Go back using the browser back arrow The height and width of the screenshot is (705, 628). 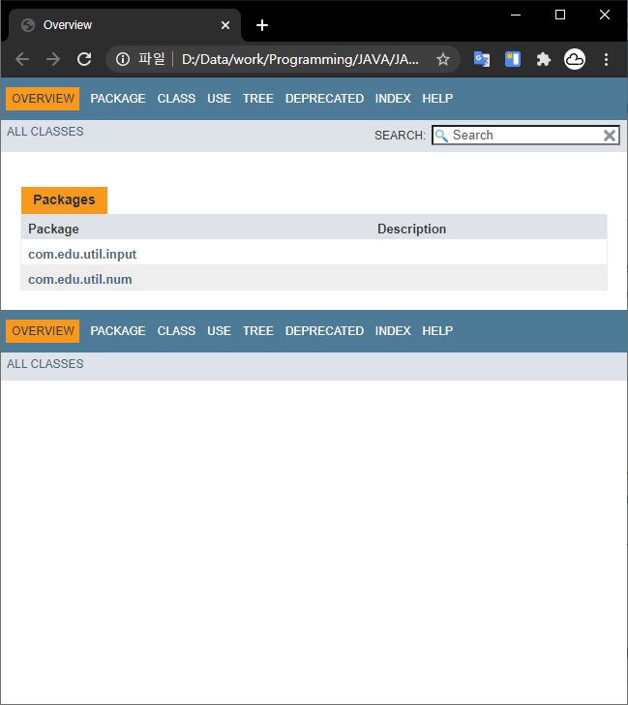pos(22,59)
